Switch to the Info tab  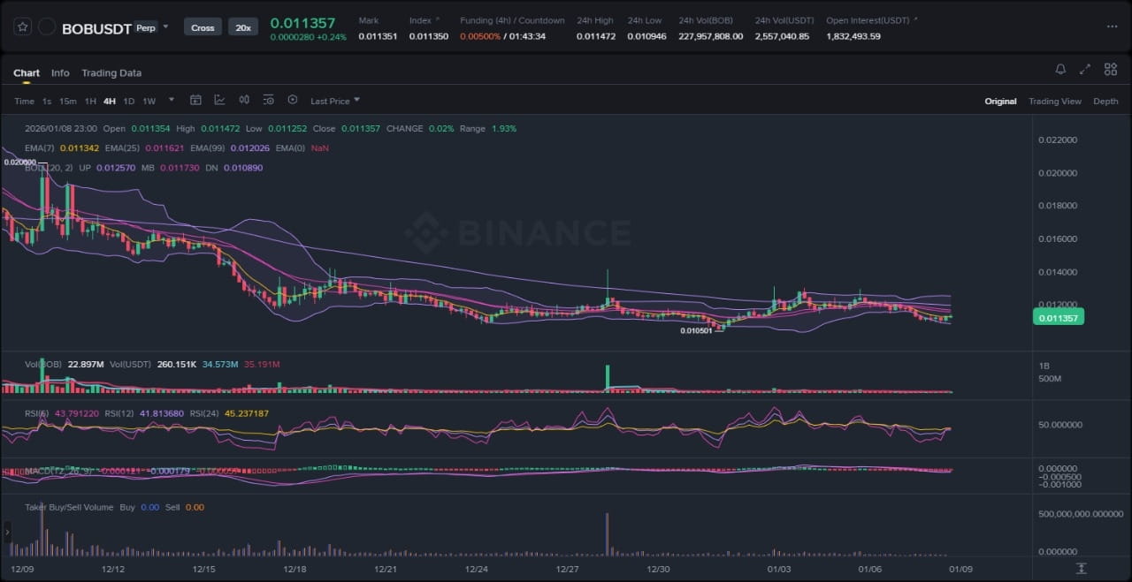point(60,73)
